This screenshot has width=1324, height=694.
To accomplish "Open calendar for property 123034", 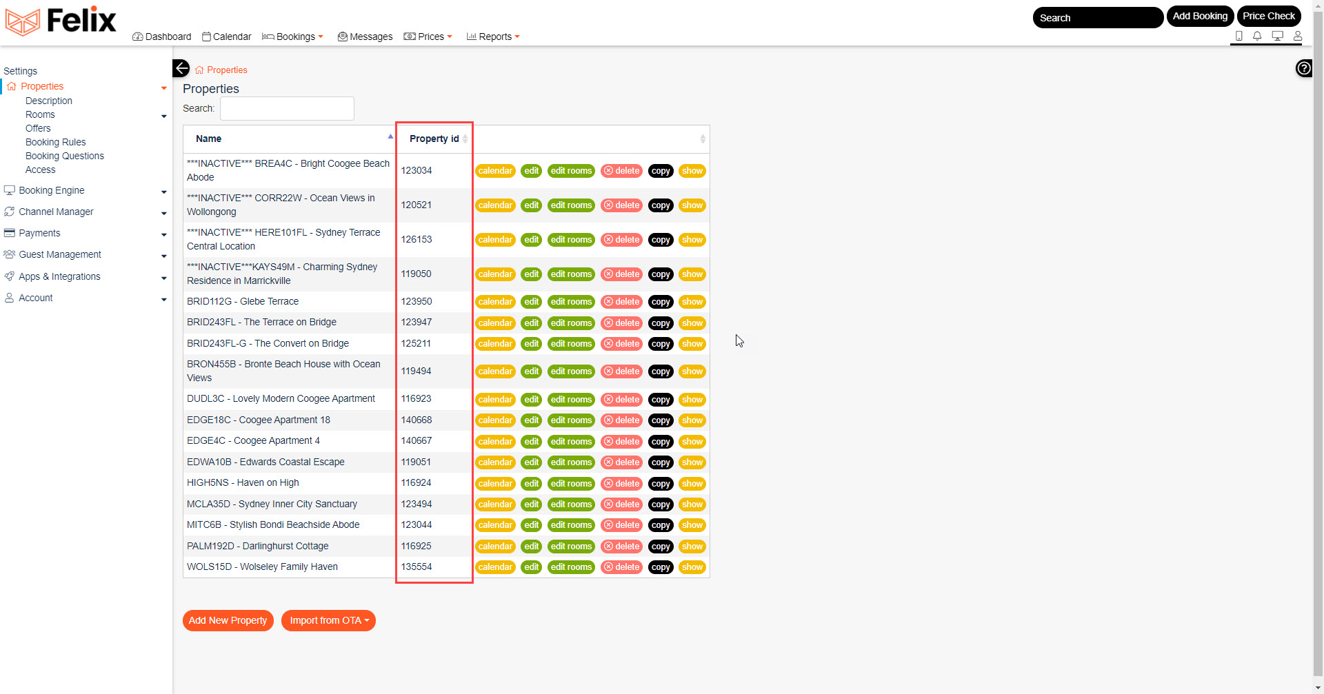I will (x=495, y=171).
